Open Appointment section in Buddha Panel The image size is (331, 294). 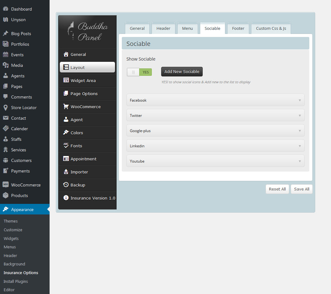click(87, 159)
